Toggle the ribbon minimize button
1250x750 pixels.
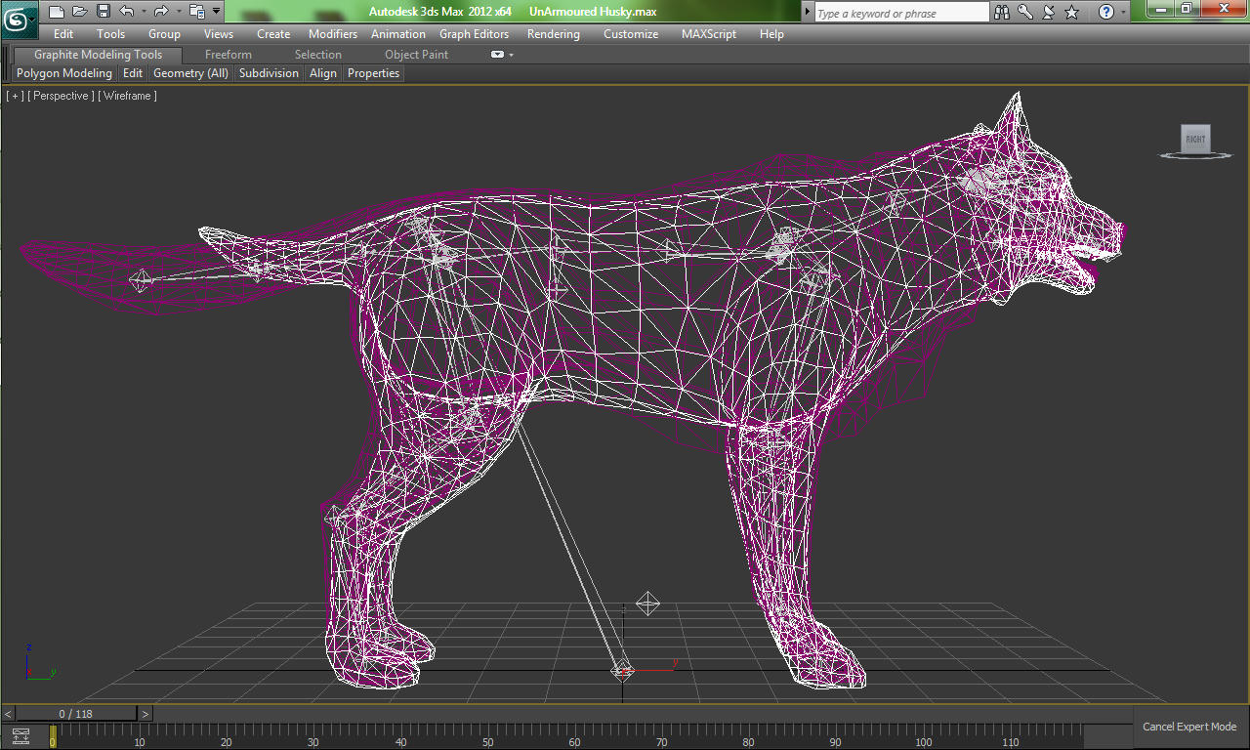497,55
